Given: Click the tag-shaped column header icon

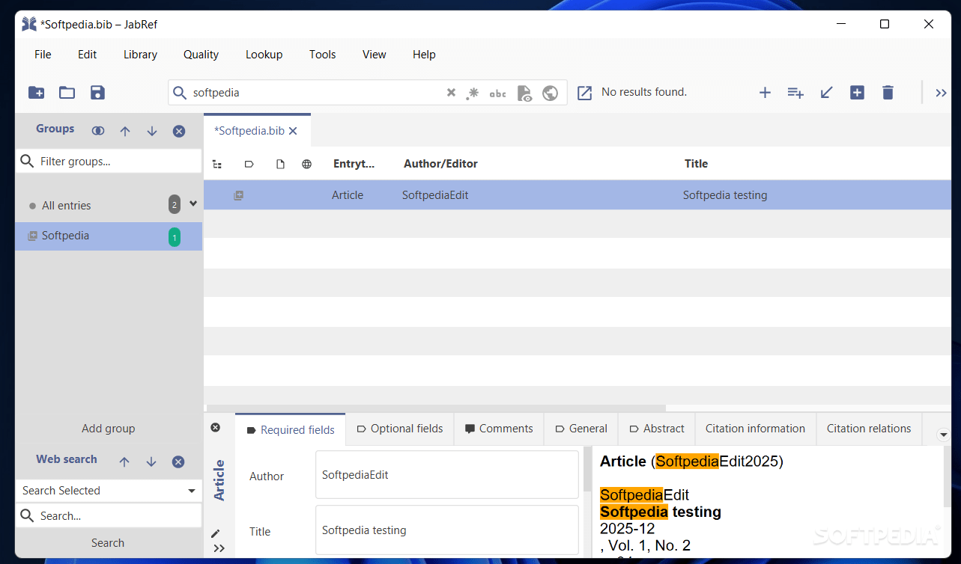Looking at the screenshot, I should tap(249, 164).
